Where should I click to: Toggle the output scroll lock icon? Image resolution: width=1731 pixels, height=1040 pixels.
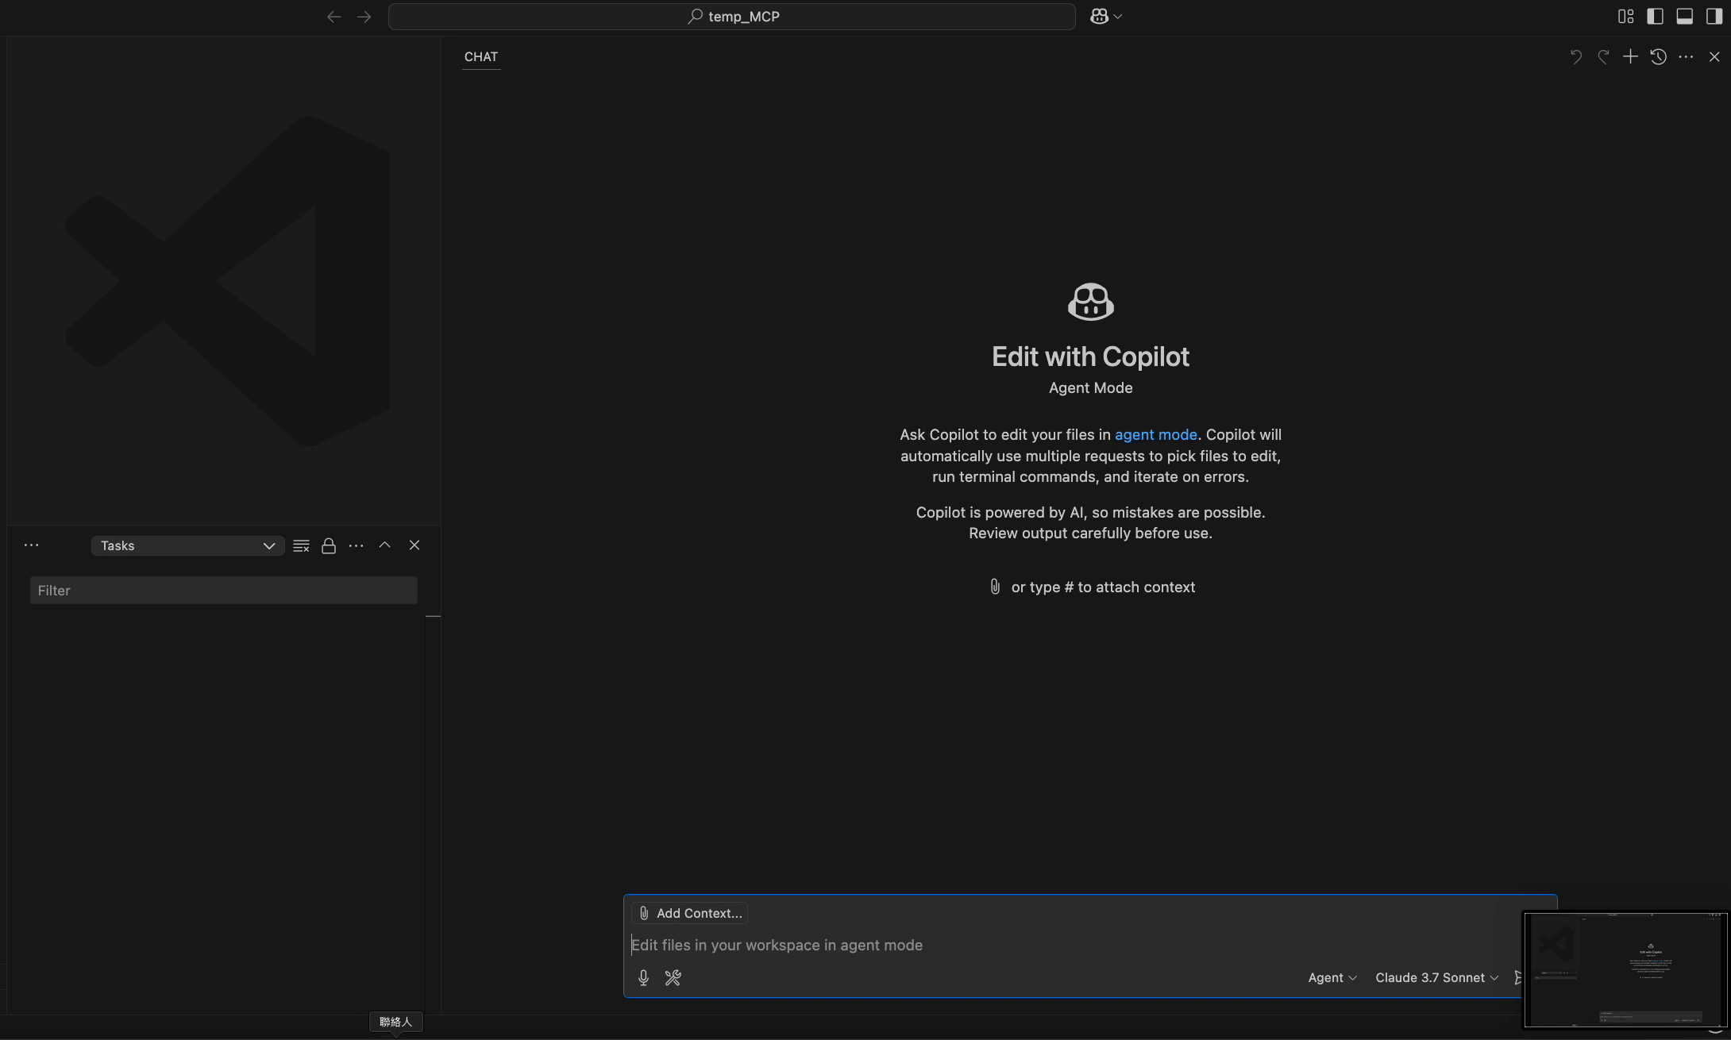coord(329,545)
